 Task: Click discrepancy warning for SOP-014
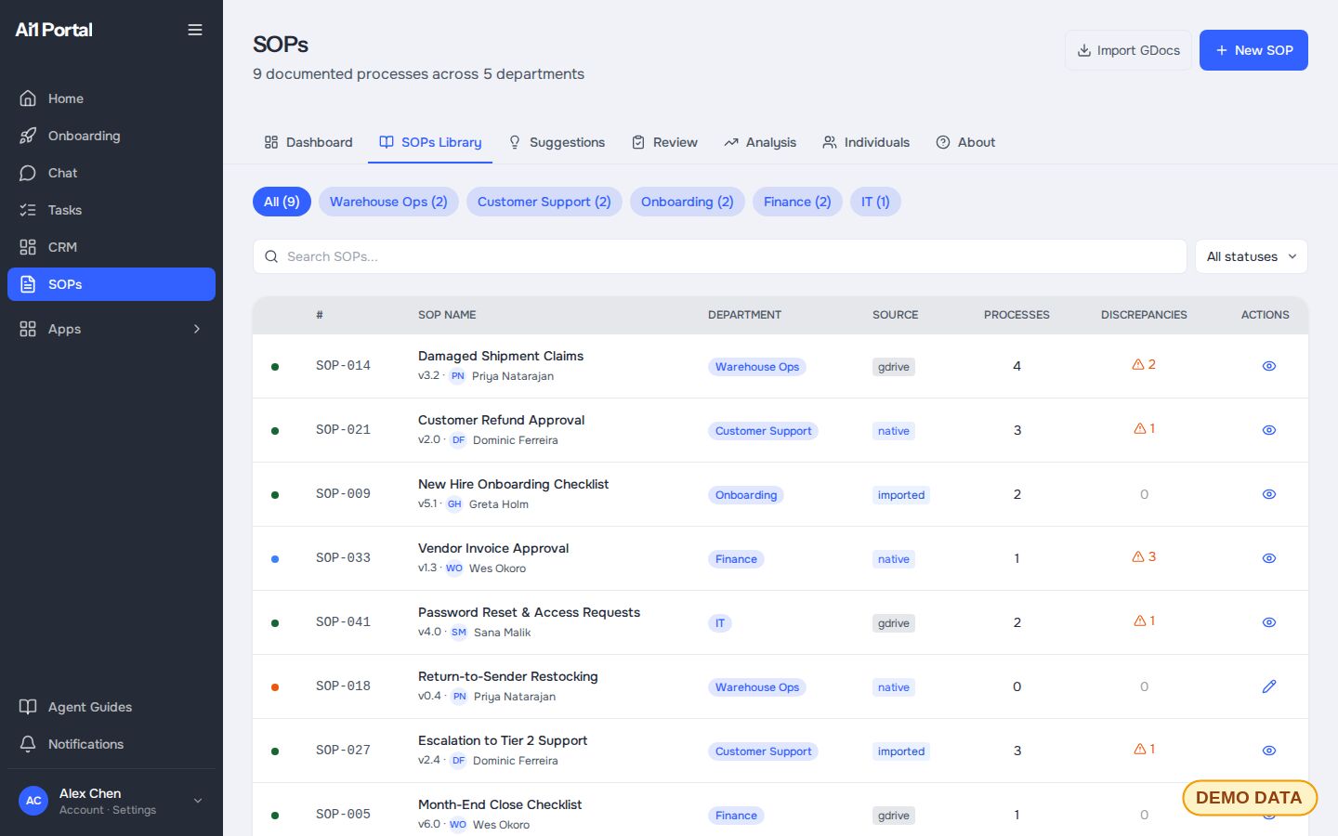click(x=1144, y=364)
